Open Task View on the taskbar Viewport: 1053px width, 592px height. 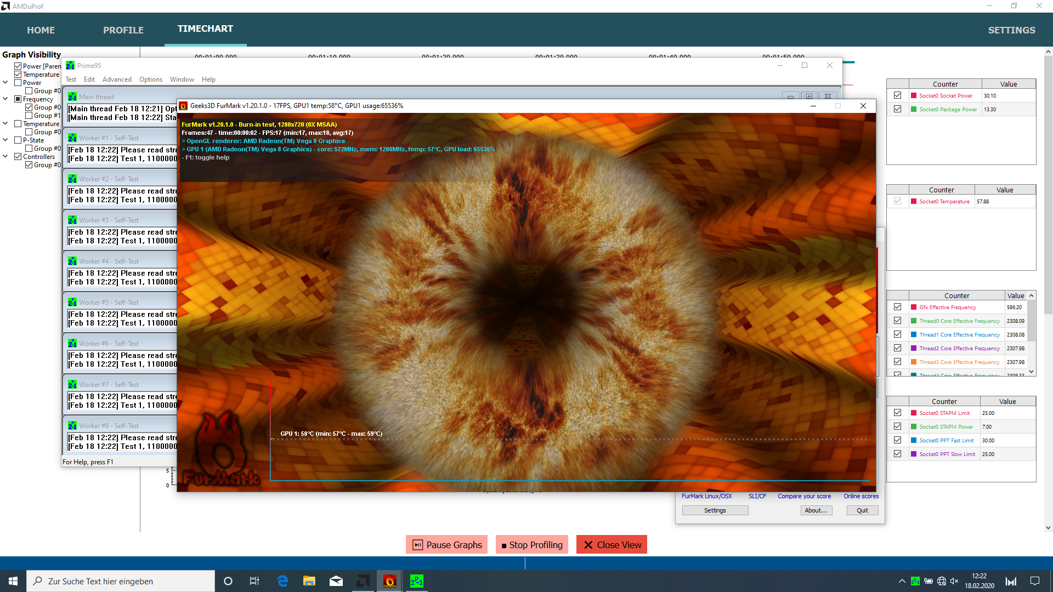pyautogui.click(x=254, y=581)
